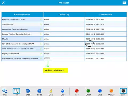The image size is (128, 96).
Task: Sort by the Created By column header
Action: point(64,14)
